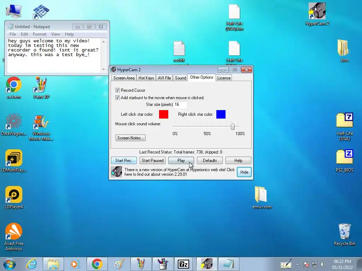362x271 pixels.
Task: Open Windows Media Player from taskbar
Action: click(75, 264)
